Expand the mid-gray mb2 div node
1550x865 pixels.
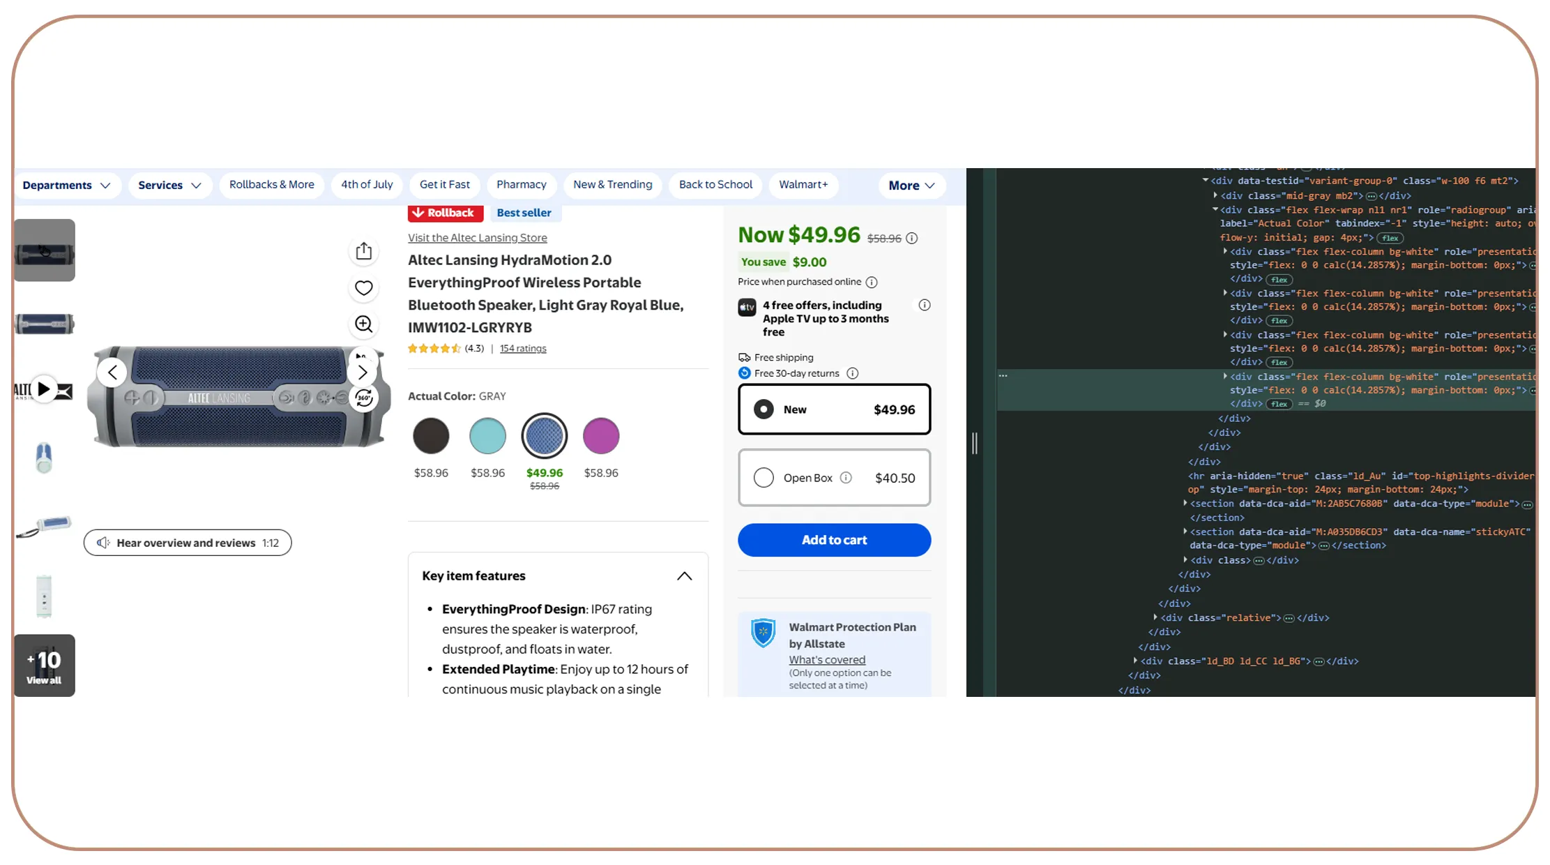coord(1215,195)
